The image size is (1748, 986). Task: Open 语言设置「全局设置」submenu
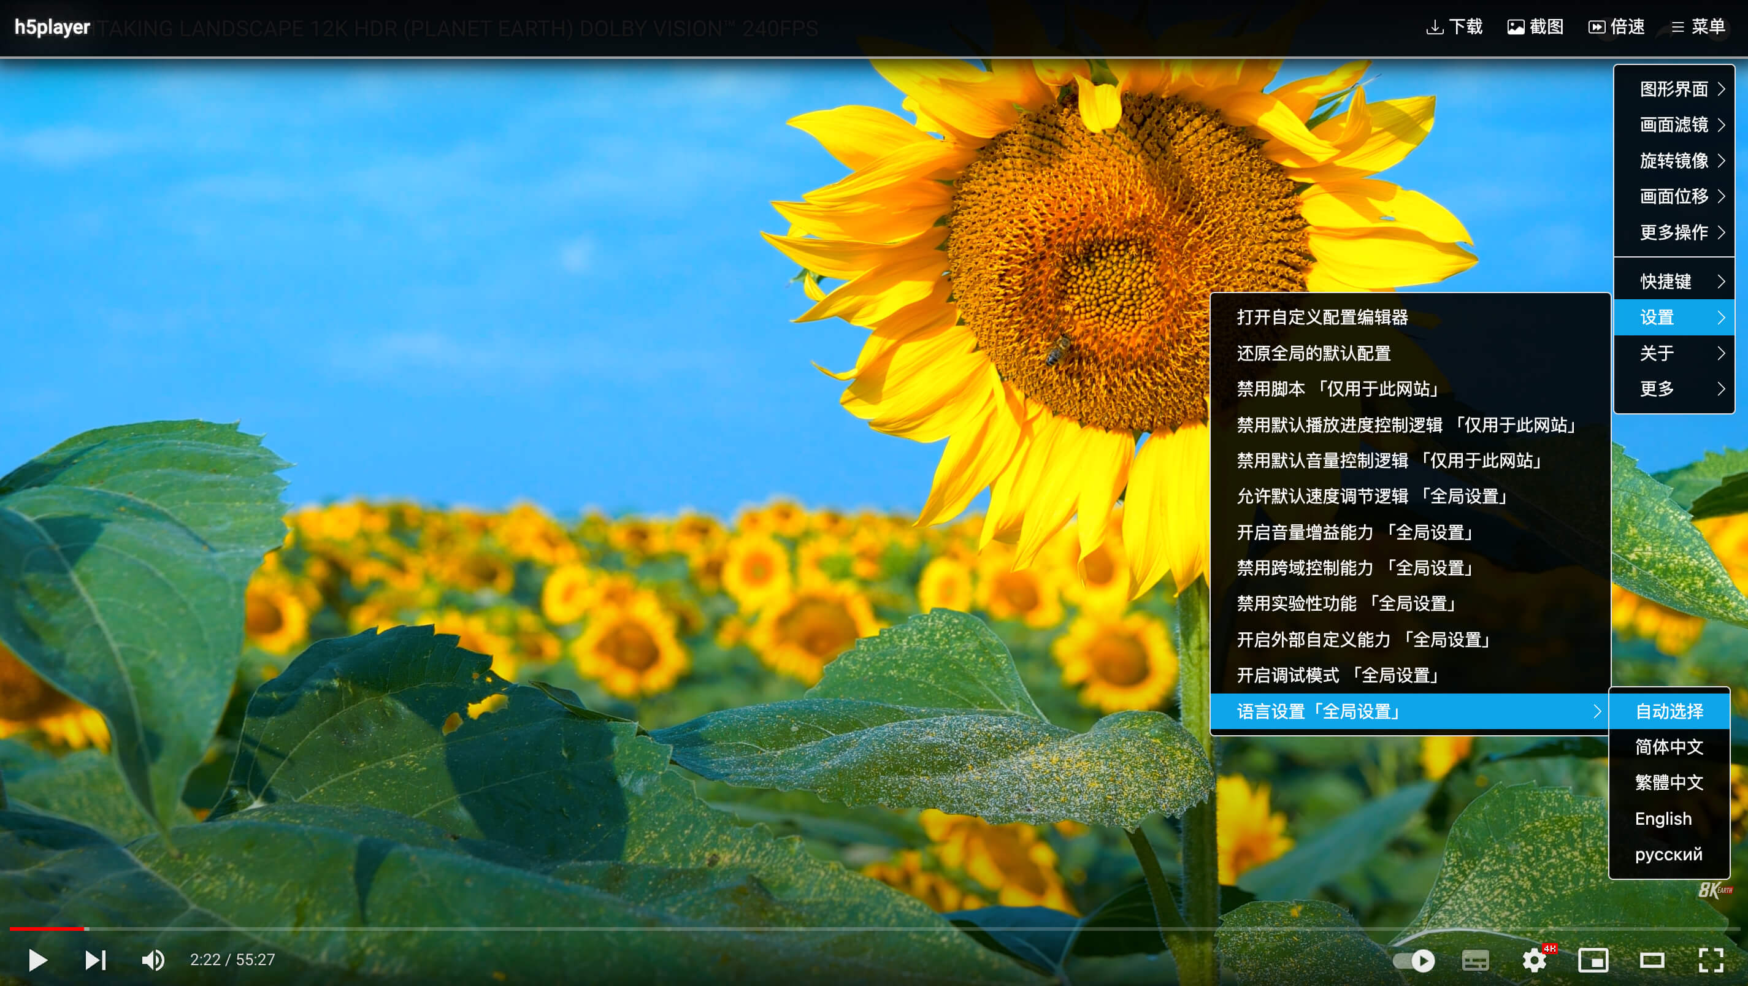tap(1411, 711)
